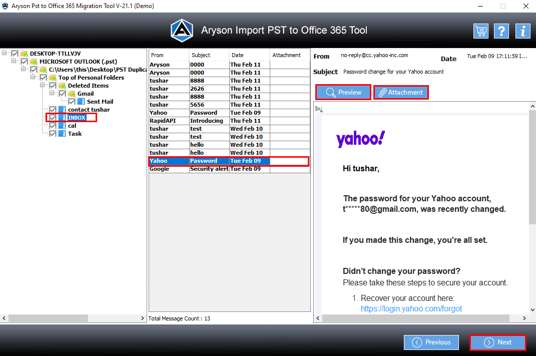Toggle the MICROSOFT OUTLOOK (.pst) checkbox
This screenshot has height=356, width=536.
tap(24, 62)
